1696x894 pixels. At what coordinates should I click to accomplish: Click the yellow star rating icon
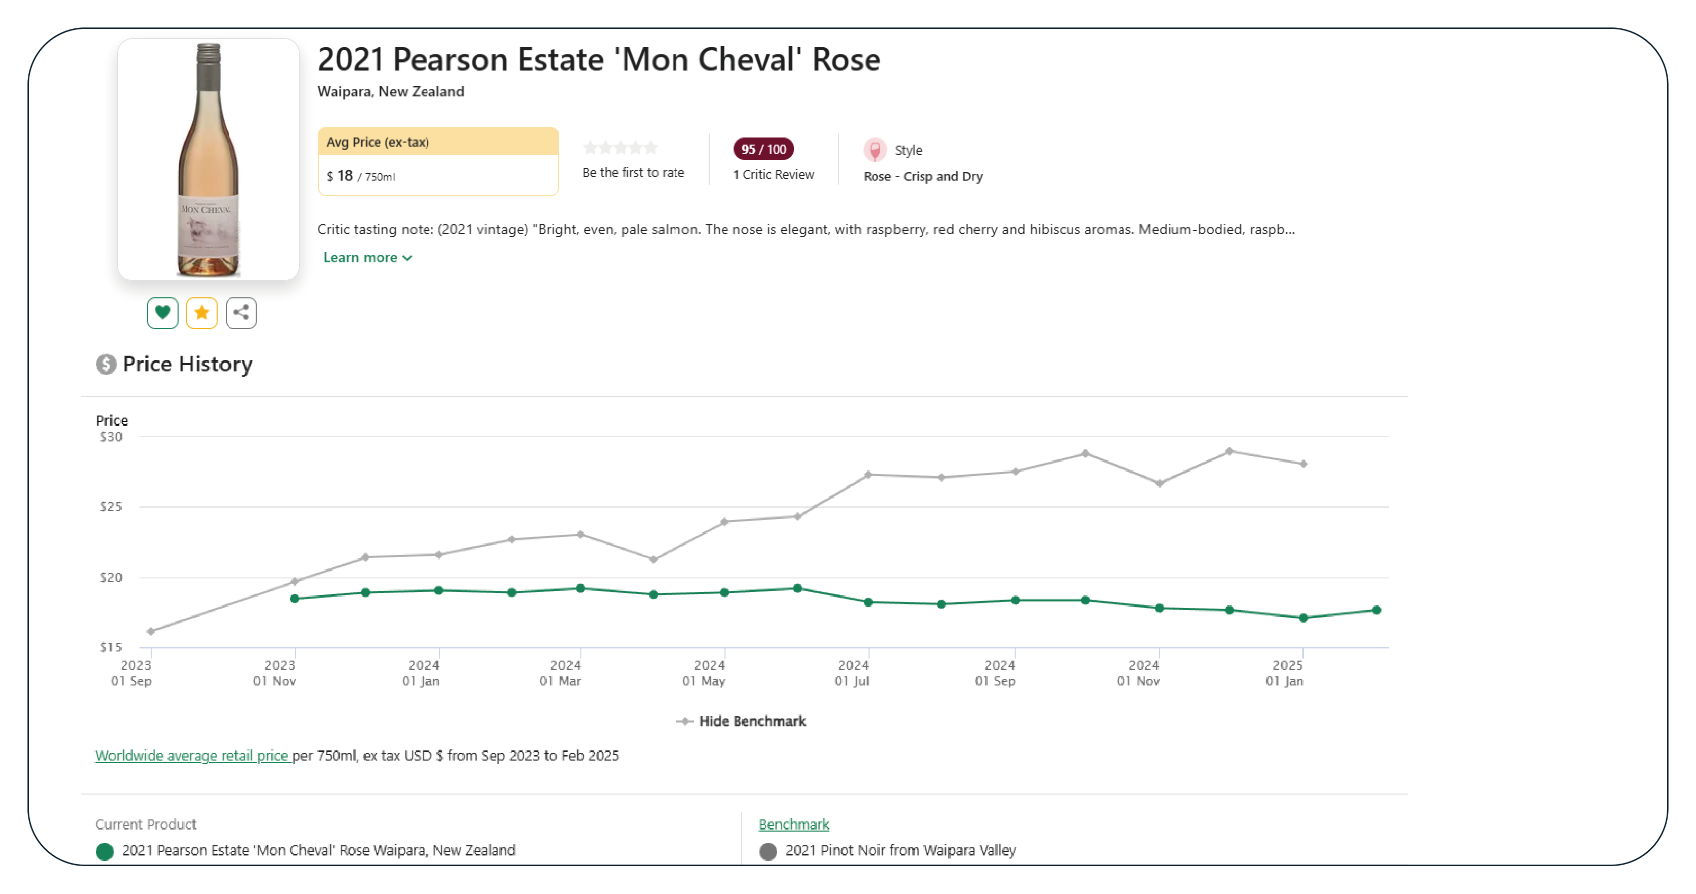pos(201,313)
